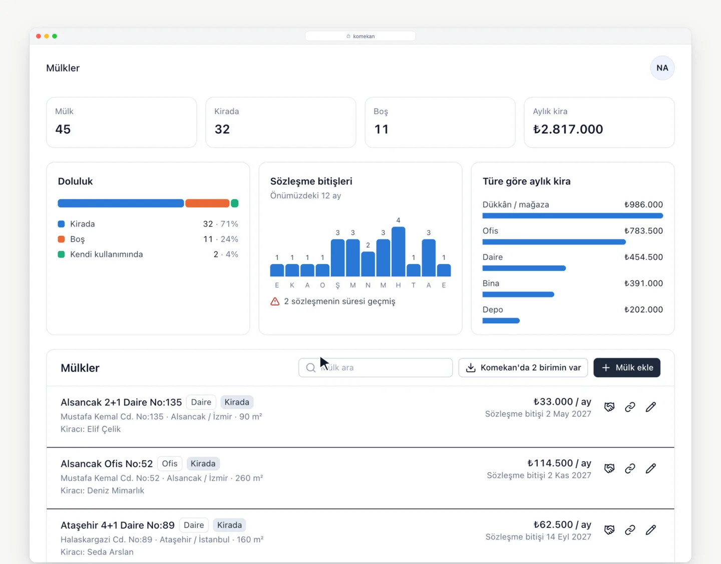Click the blue Kirada legend swatch
Screen dimensions: 721x564
coord(61,224)
